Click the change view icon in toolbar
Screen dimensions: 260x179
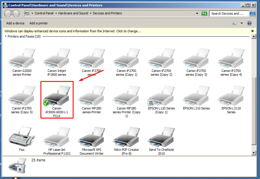point(235,23)
